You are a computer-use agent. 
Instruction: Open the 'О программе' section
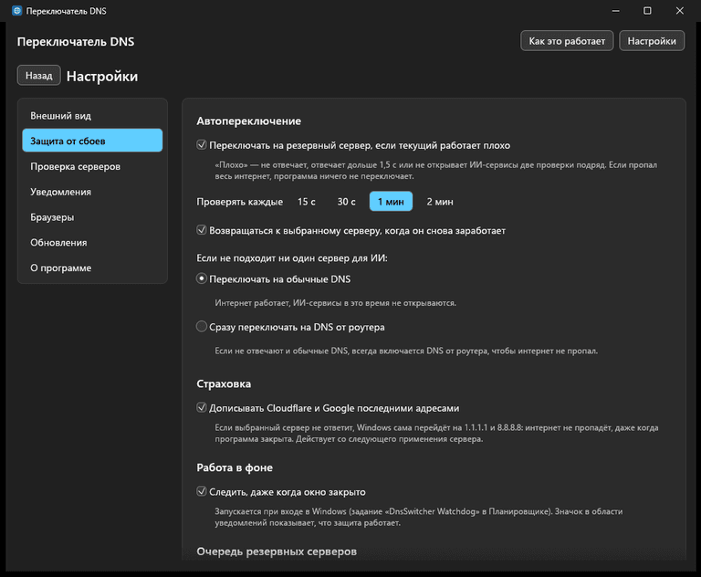point(92,268)
